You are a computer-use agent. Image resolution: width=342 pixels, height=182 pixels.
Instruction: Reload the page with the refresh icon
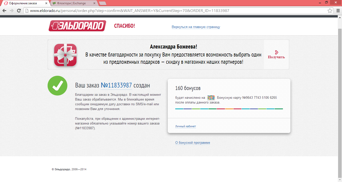[19, 11]
